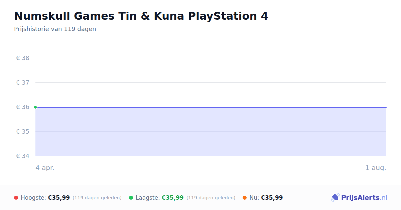The image size is (401, 210).
Task: Click the Hoogste €35,99 price value
Action: [x=59, y=198]
